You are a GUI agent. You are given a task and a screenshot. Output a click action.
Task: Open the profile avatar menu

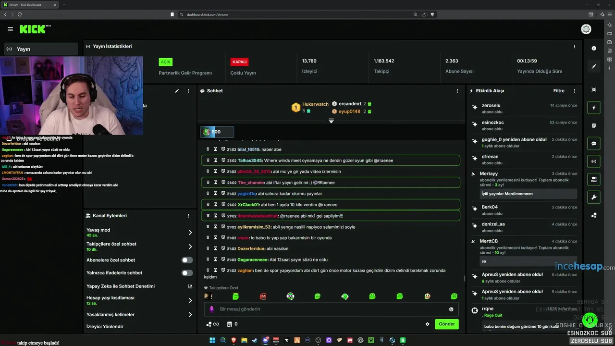click(x=586, y=29)
